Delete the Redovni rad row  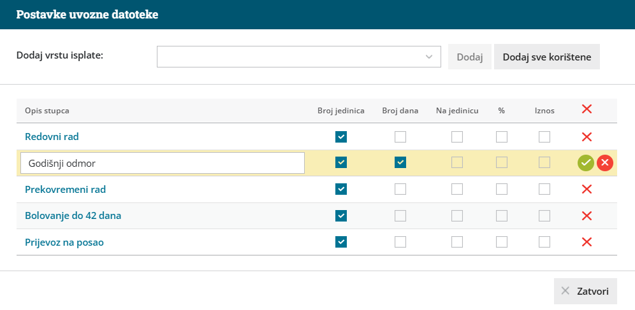(x=587, y=137)
